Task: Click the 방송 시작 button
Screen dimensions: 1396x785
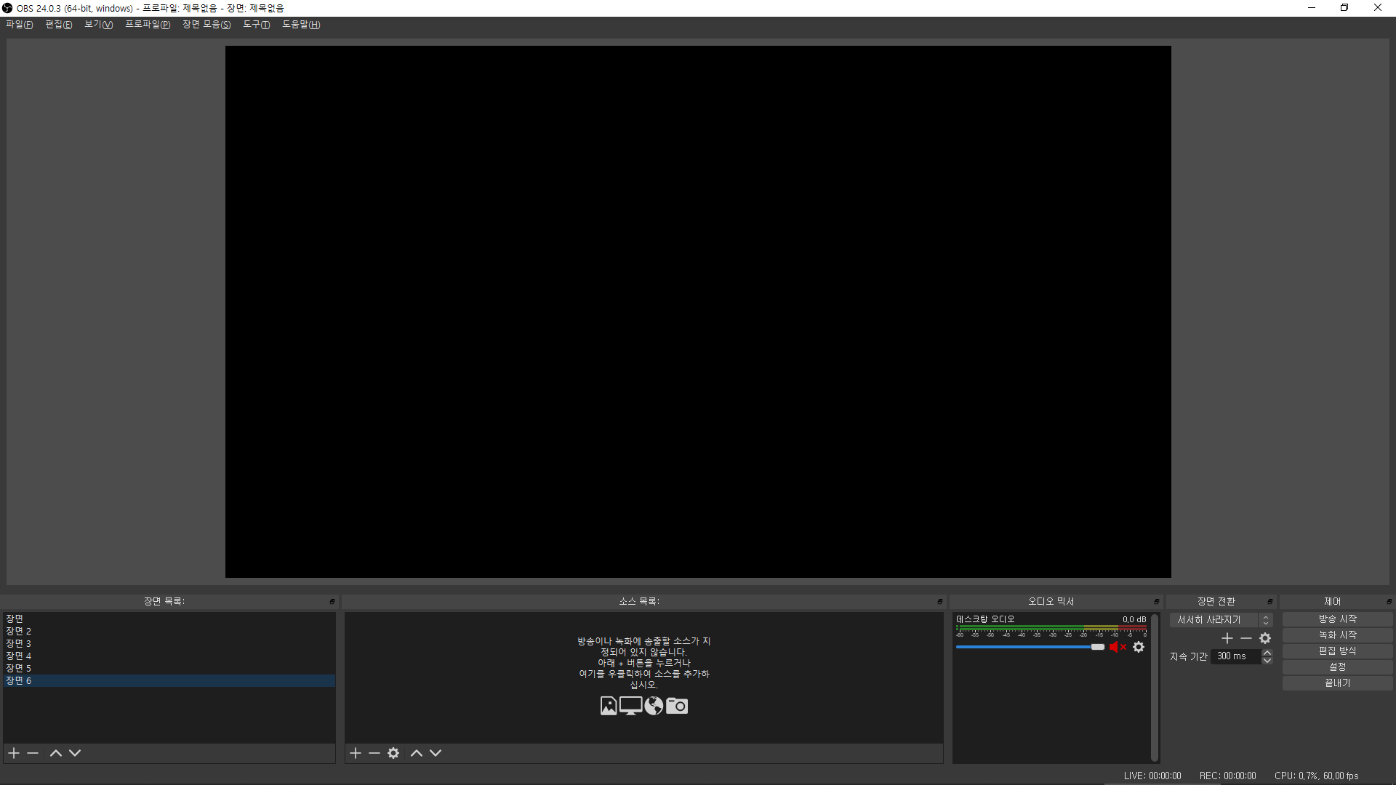Action: tap(1337, 619)
